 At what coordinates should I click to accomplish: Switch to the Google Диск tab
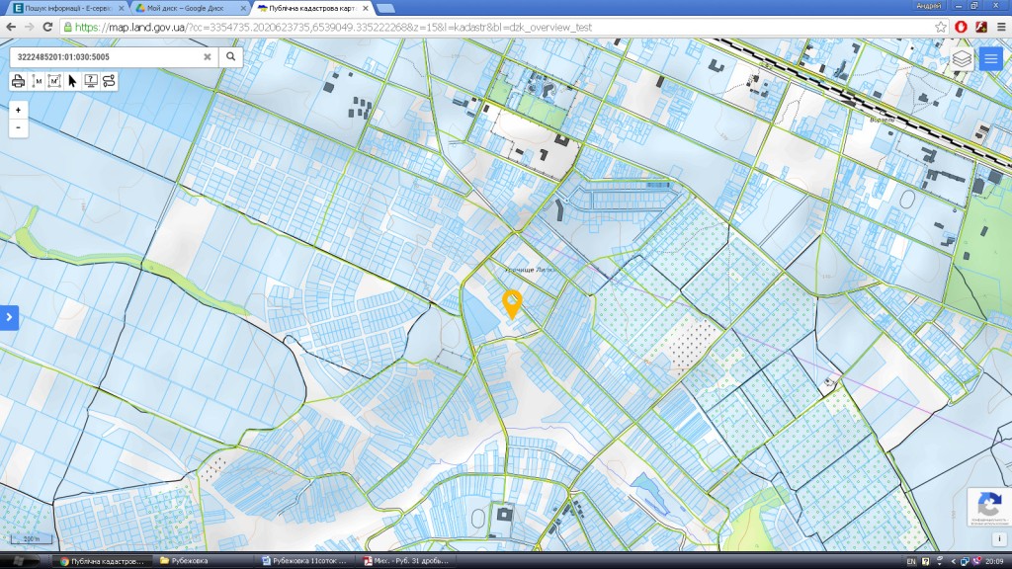(x=188, y=8)
